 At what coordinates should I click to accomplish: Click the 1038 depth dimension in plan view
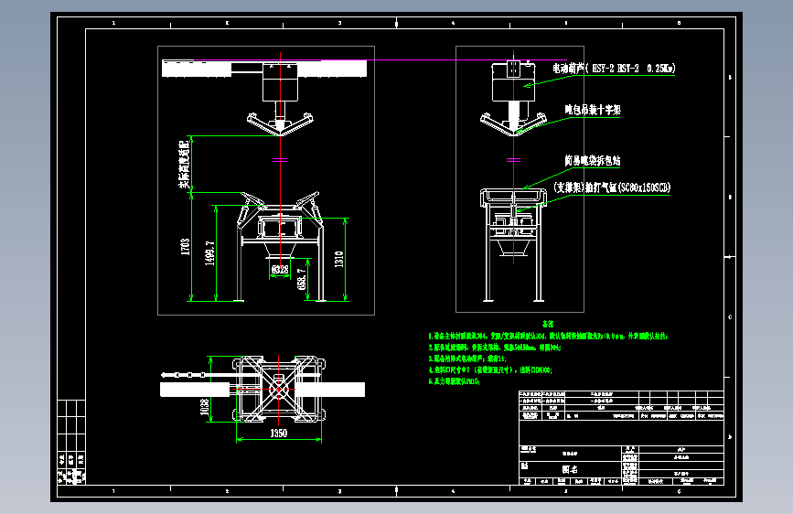point(204,406)
